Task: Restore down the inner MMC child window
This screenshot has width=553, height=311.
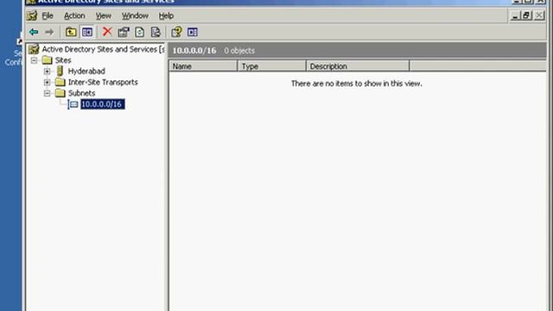Action: point(527,16)
